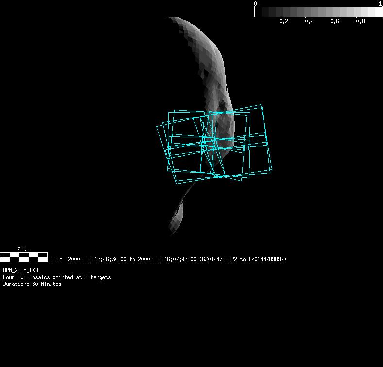This screenshot has height=367, width=383.
Task: Click the 0 label at colorbar start
Action: tap(255, 4)
